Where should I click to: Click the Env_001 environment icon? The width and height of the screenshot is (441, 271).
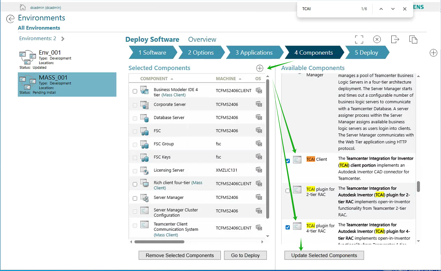(x=28, y=57)
